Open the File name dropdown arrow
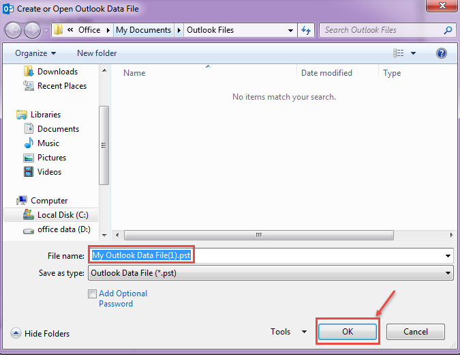Image resolution: width=460 pixels, height=355 pixels. pyautogui.click(x=448, y=256)
